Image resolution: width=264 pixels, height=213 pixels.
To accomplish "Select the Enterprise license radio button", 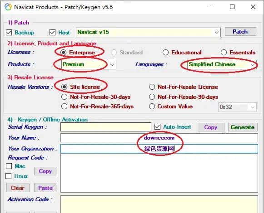I will tap(63, 53).
